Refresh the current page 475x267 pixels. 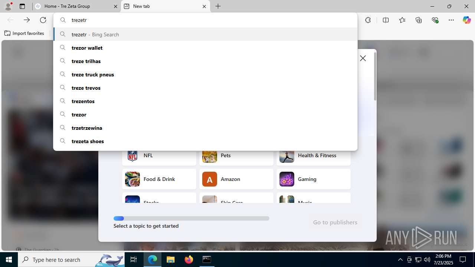point(43,20)
